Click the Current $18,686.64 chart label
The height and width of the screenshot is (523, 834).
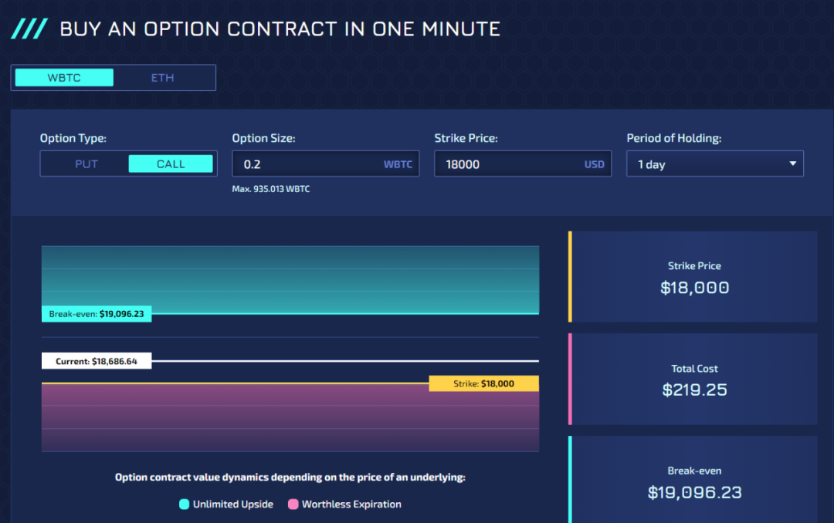point(97,361)
